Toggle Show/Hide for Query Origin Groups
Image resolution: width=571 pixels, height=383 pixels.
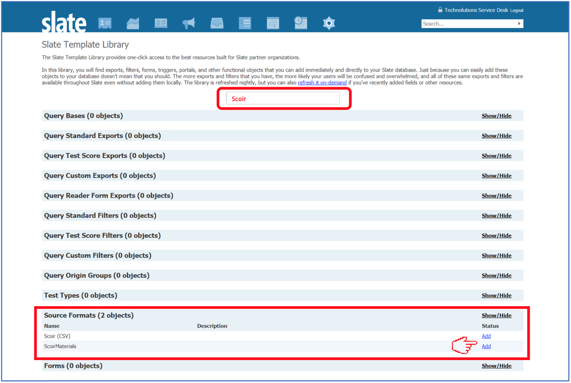(496, 276)
